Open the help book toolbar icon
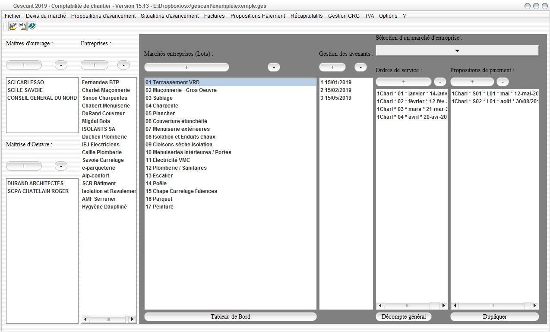The height and width of the screenshot is (332, 550). coord(32,26)
